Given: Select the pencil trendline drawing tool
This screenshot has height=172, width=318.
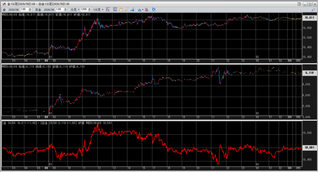Looking at the screenshot, I should (x=126, y=10).
